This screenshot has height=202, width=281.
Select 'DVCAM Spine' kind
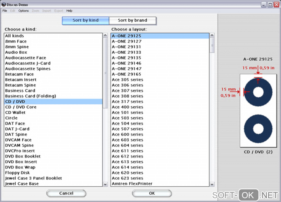(53, 145)
